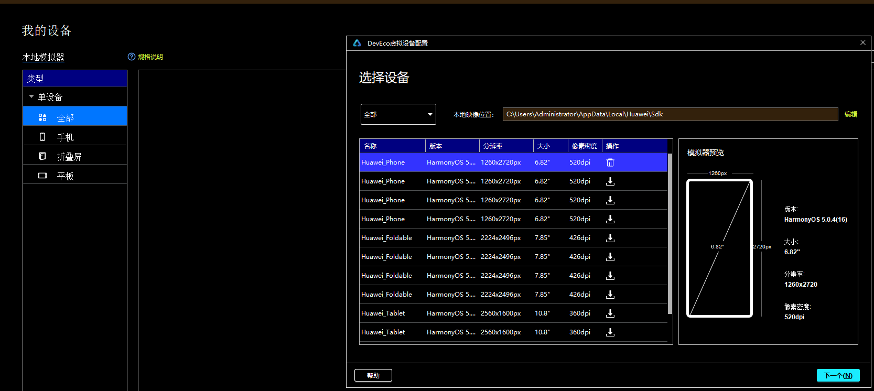Select the first Huawei_Tablet row name
Viewport: 874px width, 391px height.
(x=383, y=313)
